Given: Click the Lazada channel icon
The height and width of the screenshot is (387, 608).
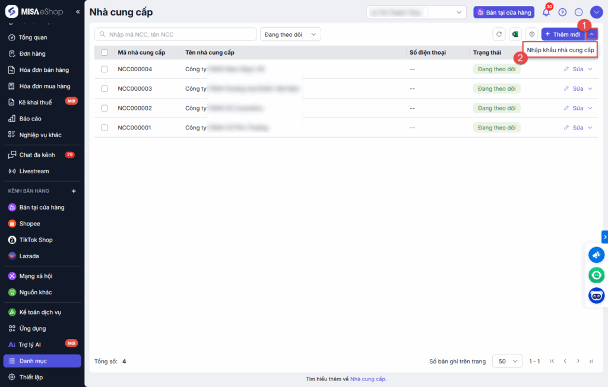Looking at the screenshot, I should [12, 256].
